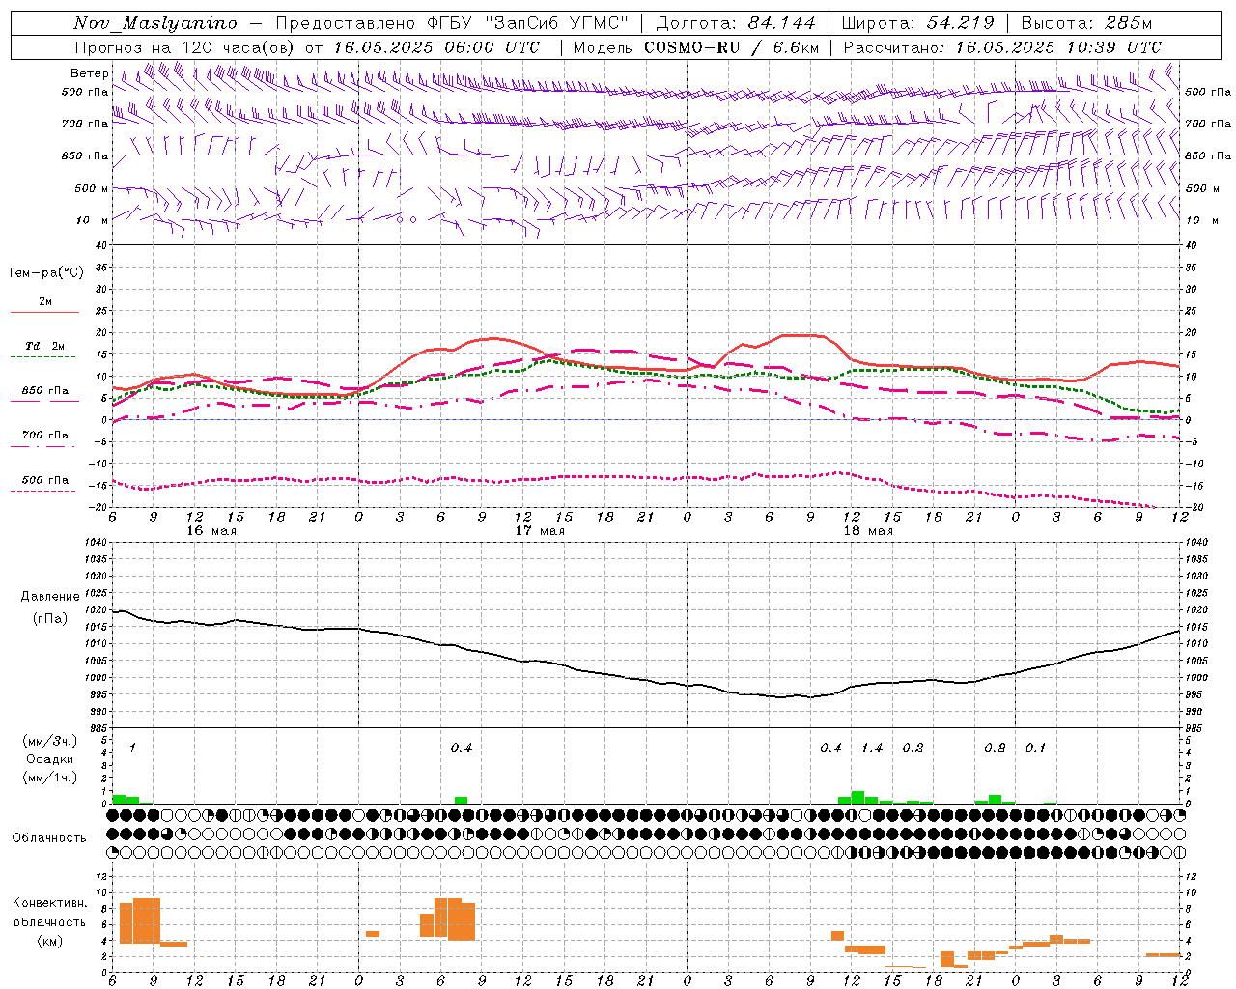Select the text Предоставлено ФГБУ "ЗапСиб УГМС"
Image resolution: width=1236 pixels, height=989 pixels.
point(452,23)
